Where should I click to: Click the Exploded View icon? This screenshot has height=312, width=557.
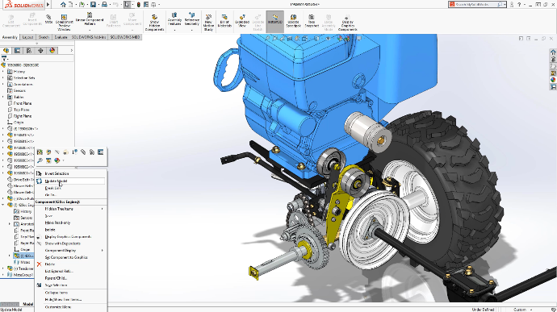point(242,21)
